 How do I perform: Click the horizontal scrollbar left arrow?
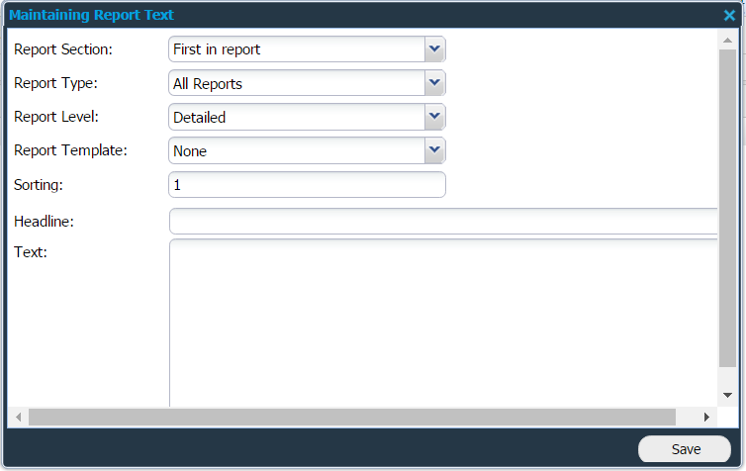point(17,418)
